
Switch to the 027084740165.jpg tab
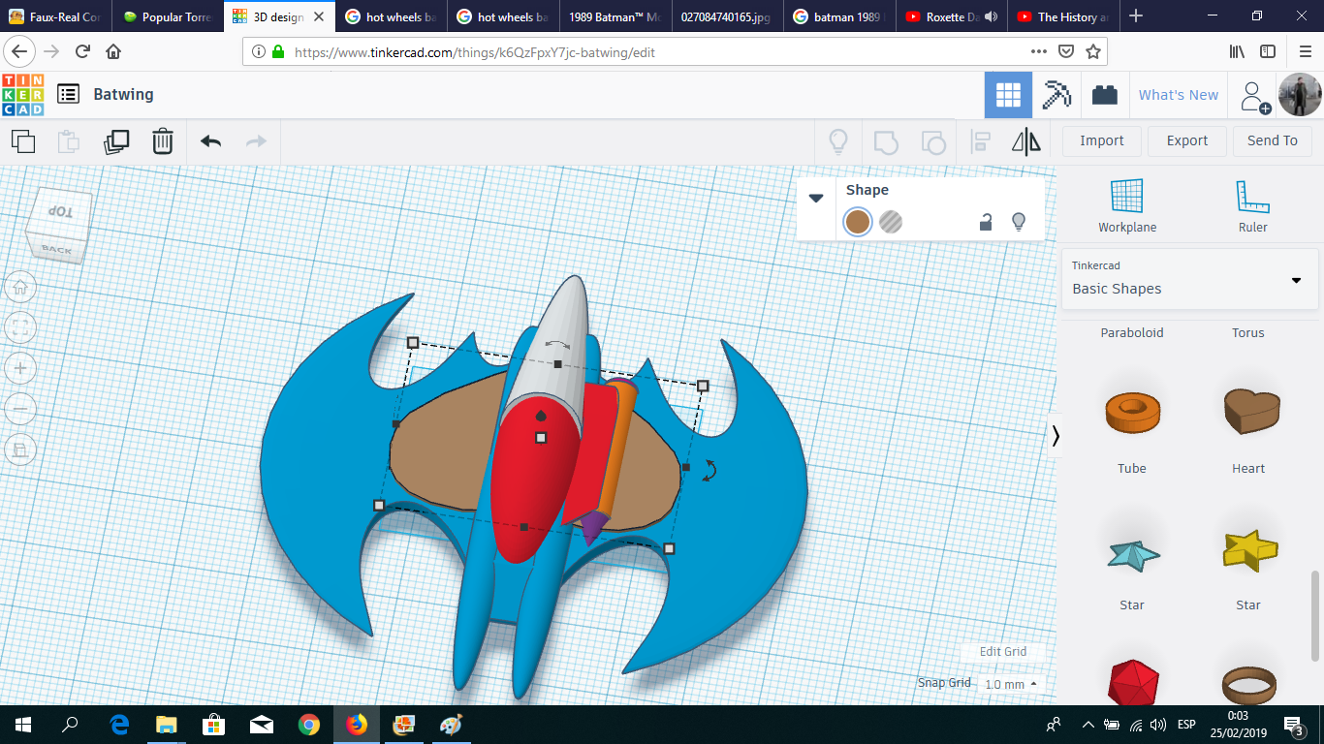[x=727, y=16]
